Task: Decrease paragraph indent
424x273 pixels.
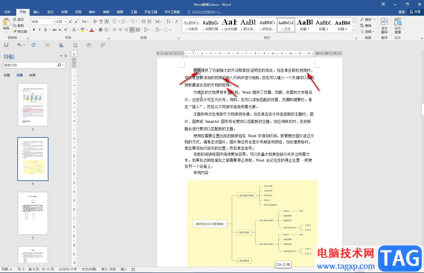Action: click(143, 22)
